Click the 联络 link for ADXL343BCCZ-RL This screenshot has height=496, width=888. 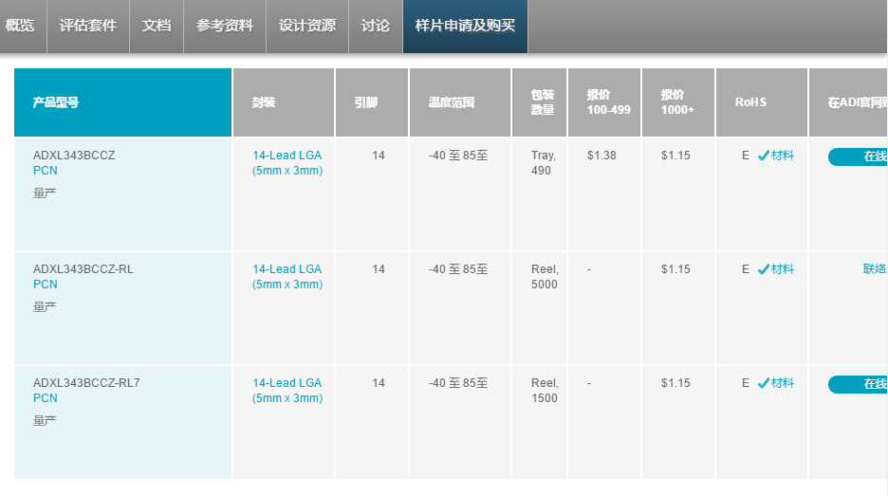875,269
